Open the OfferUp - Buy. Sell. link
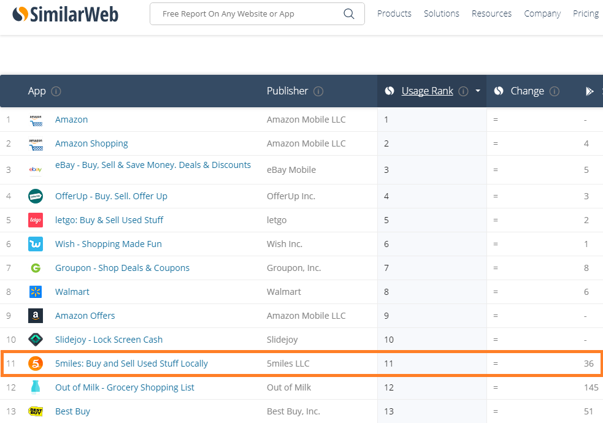Screen dimensions: 603x423 (x=111, y=196)
